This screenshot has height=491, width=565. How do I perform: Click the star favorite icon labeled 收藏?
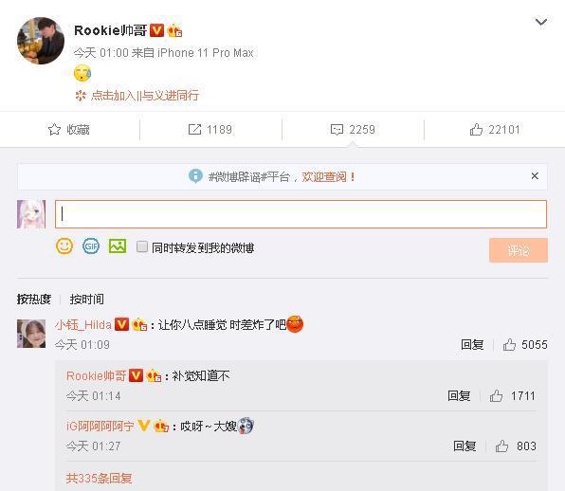click(x=54, y=129)
